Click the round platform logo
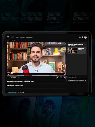 pos(13,37)
